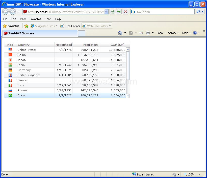Select the SmartGWT Showcase tab
The height and width of the screenshot is (178, 207).
[40, 33]
